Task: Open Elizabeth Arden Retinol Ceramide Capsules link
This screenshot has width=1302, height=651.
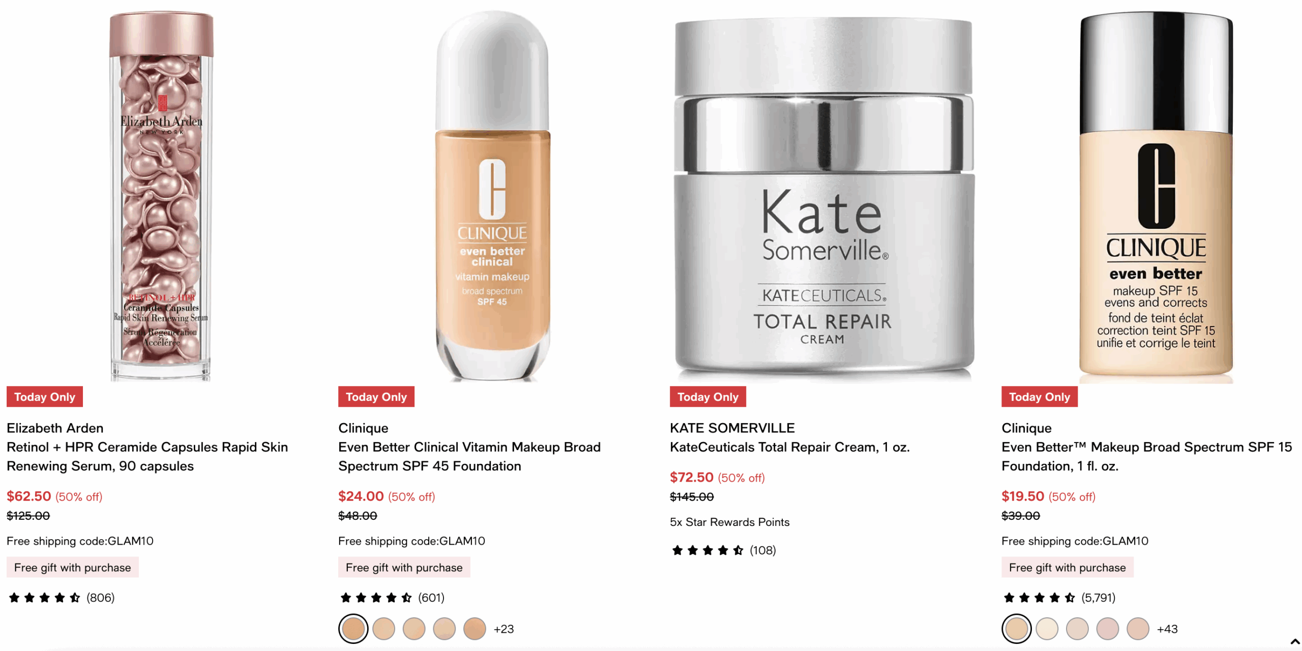Action: pyautogui.click(x=147, y=456)
